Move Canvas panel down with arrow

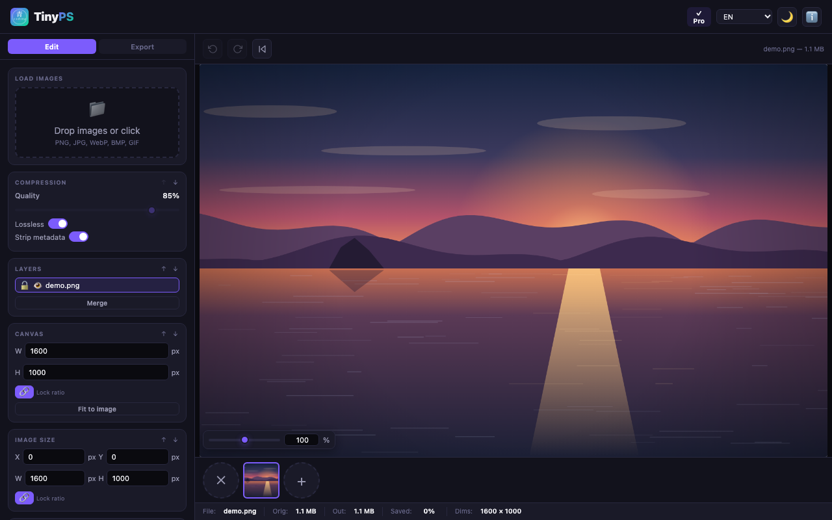(x=175, y=334)
